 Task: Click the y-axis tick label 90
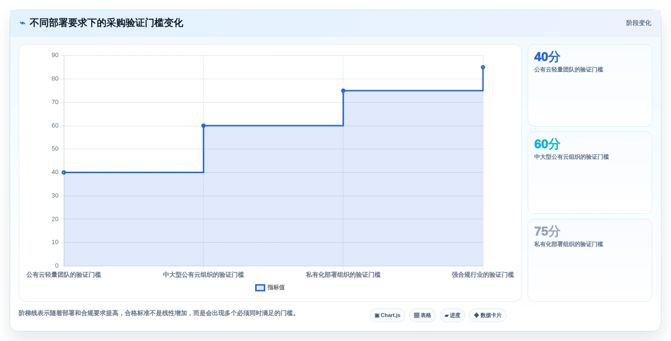coord(55,55)
